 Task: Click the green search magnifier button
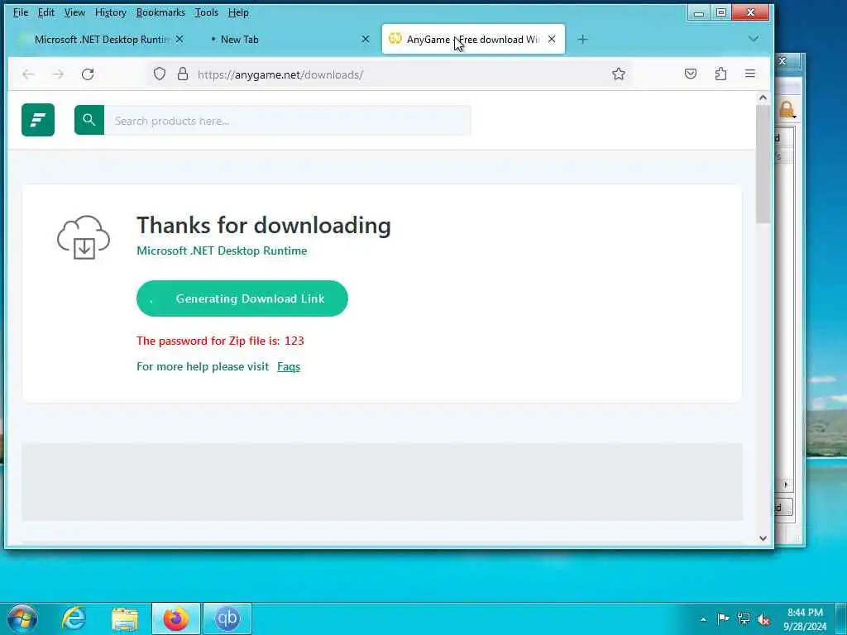coord(89,120)
